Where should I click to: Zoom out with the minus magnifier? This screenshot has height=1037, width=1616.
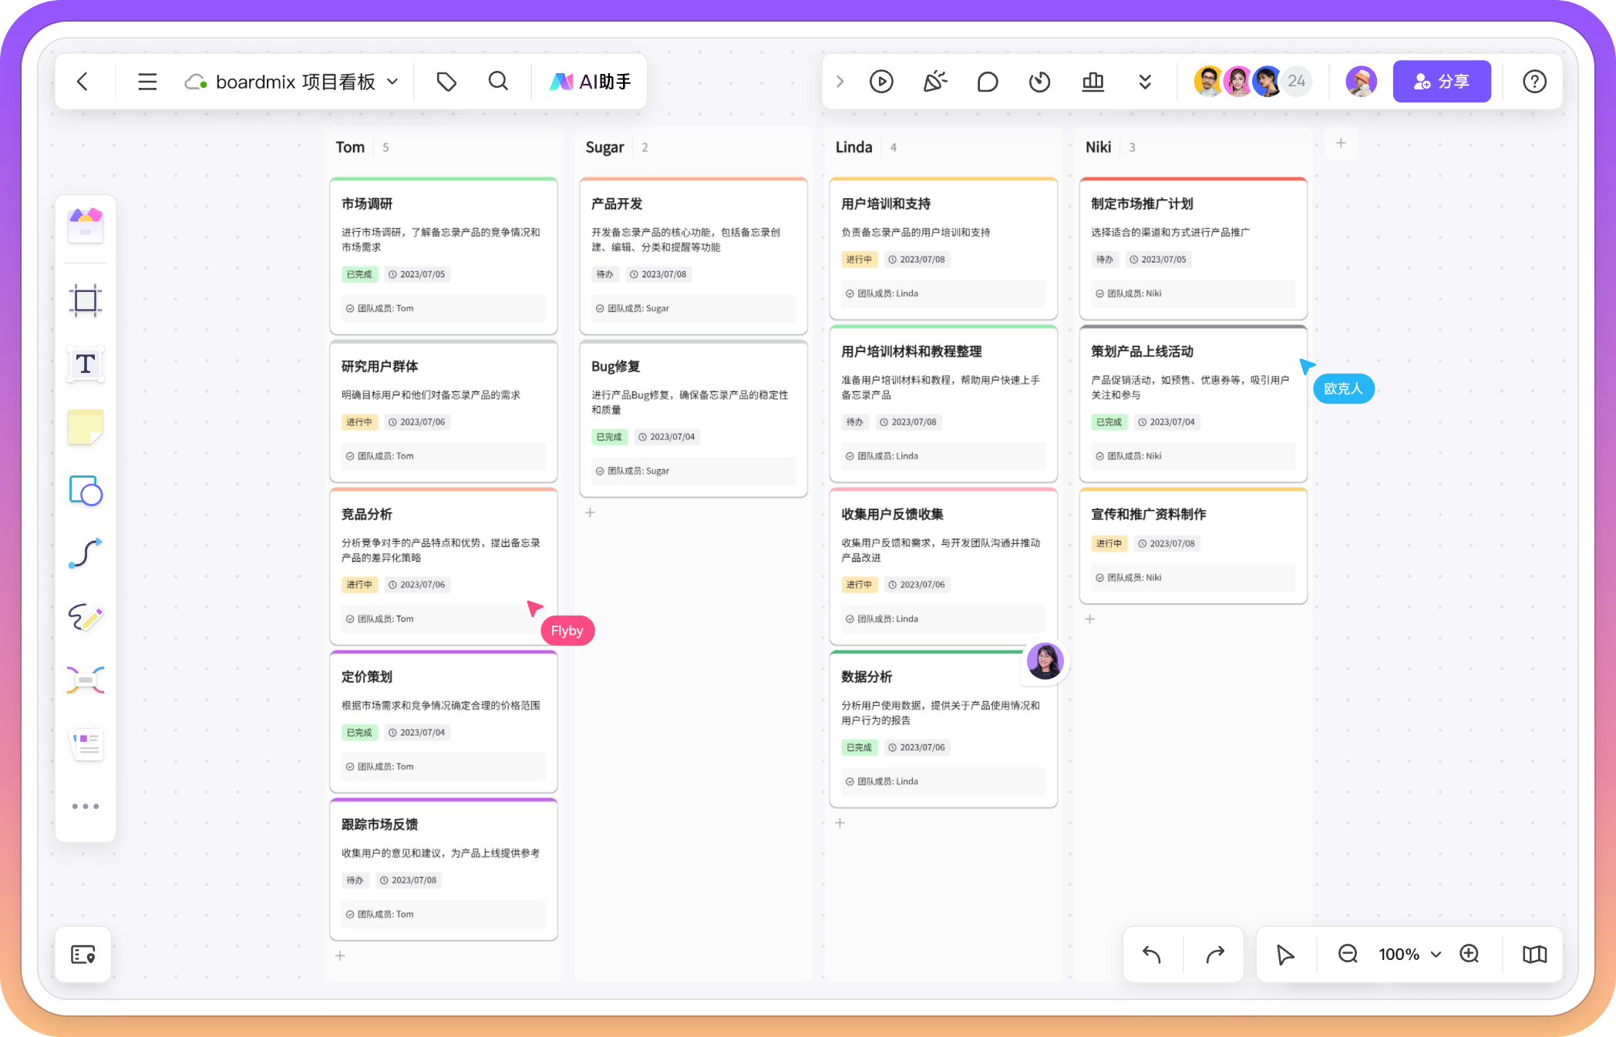[1348, 955]
